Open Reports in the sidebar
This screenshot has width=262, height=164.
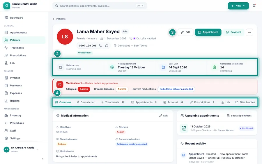(24, 101)
